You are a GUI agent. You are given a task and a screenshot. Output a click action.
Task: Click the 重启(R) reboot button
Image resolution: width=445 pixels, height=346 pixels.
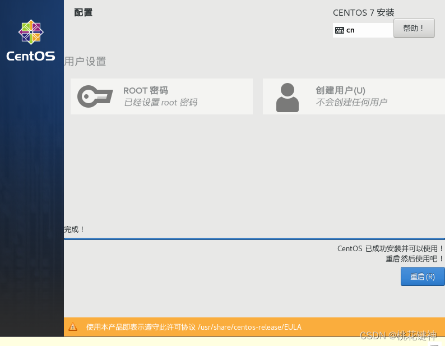pyautogui.click(x=423, y=276)
